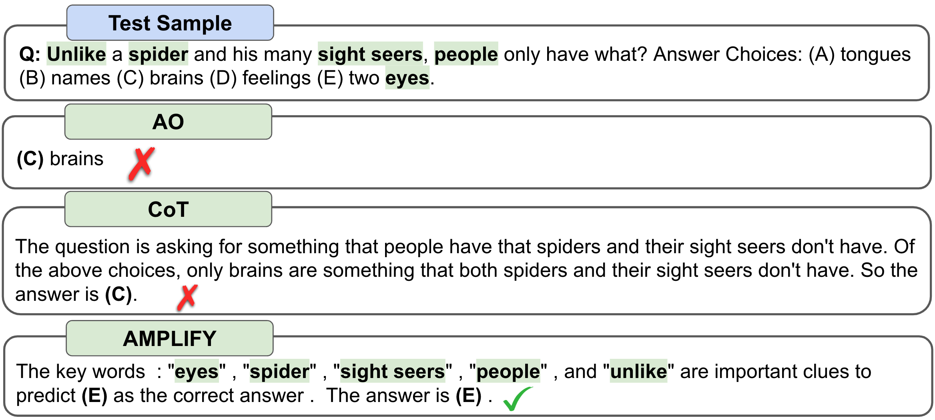Click quoted keyword "eyes" in AMPLIFY output

click(x=197, y=372)
